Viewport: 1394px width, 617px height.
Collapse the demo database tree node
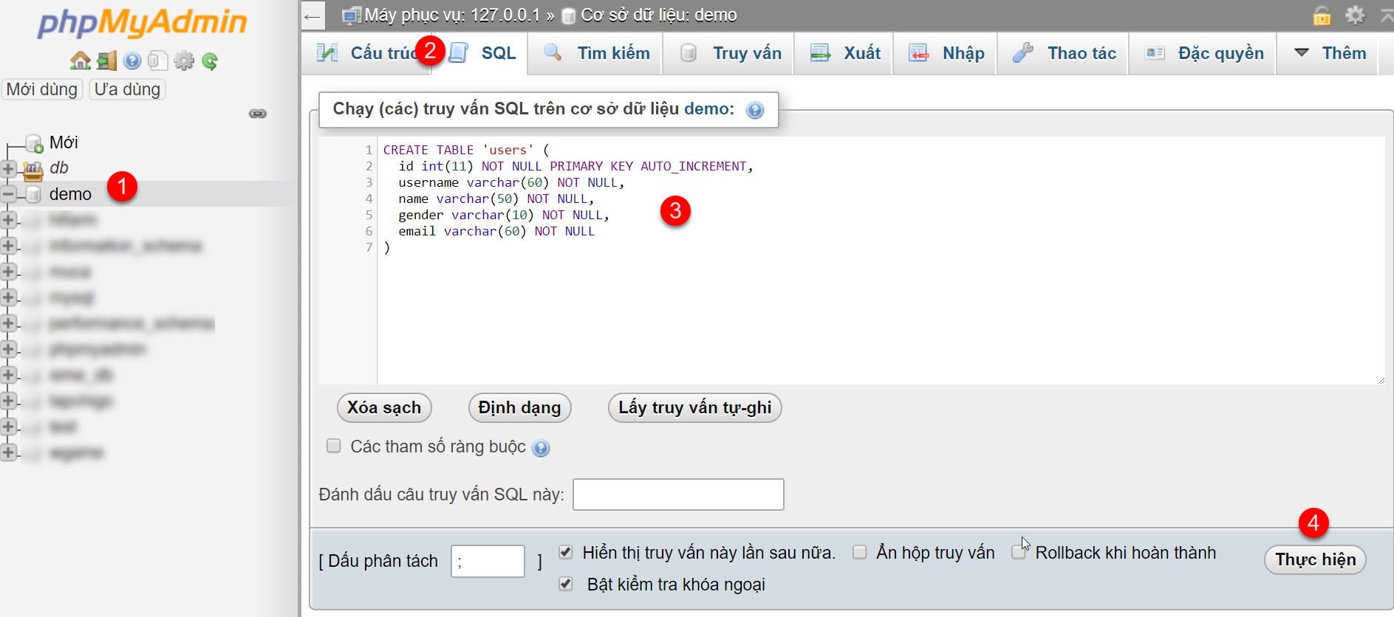9,194
